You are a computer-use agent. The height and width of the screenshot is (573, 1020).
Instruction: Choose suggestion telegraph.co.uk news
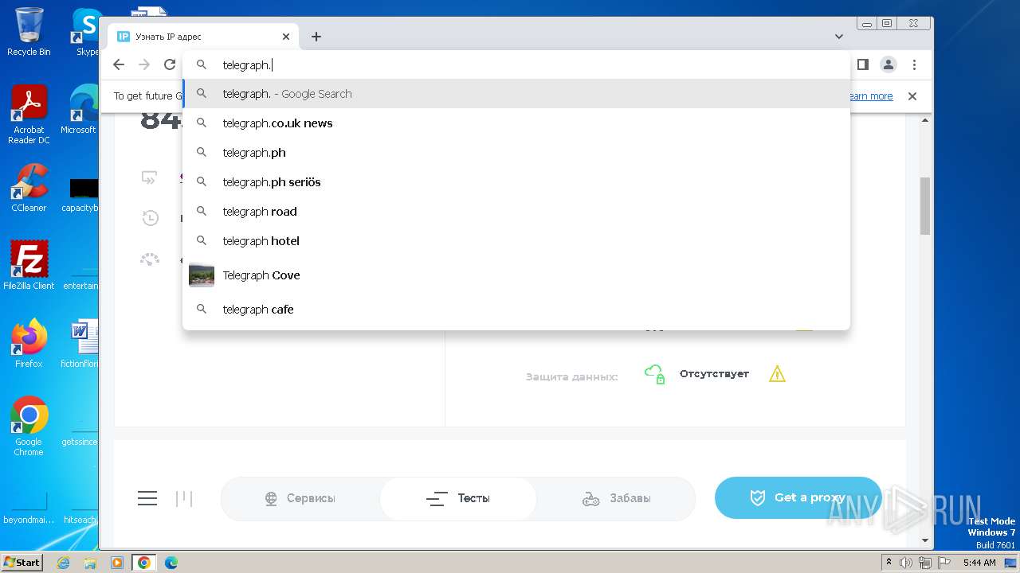516,123
